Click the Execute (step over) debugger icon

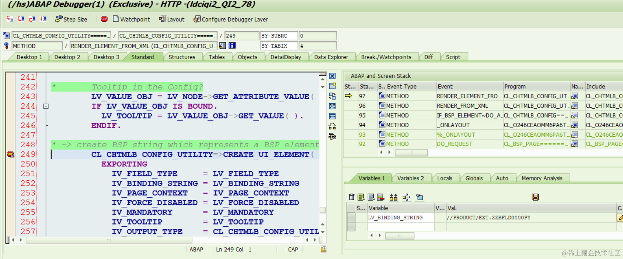point(21,19)
